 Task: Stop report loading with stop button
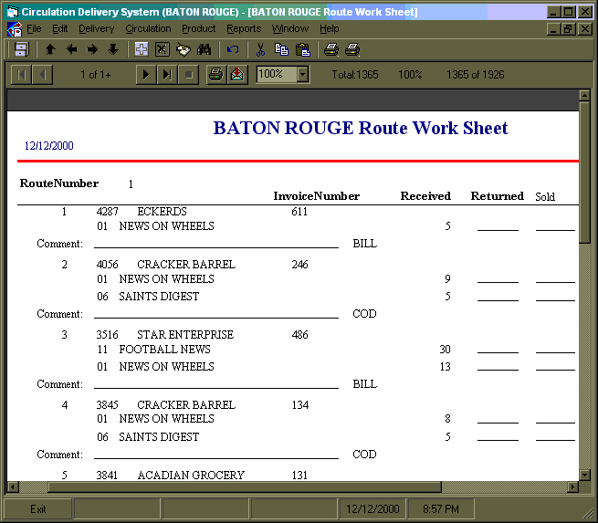pos(188,74)
